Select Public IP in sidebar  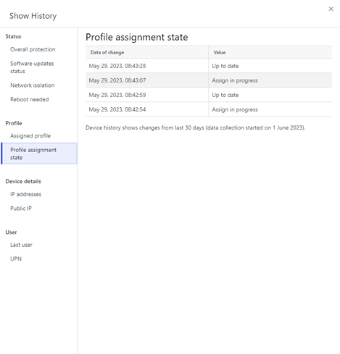(x=21, y=208)
